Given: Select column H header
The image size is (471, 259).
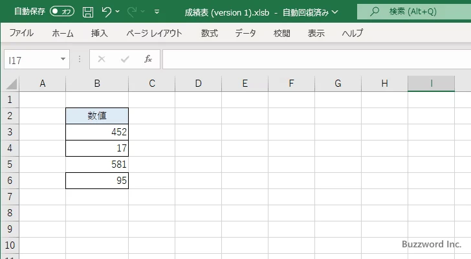Looking at the screenshot, I should 384,84.
